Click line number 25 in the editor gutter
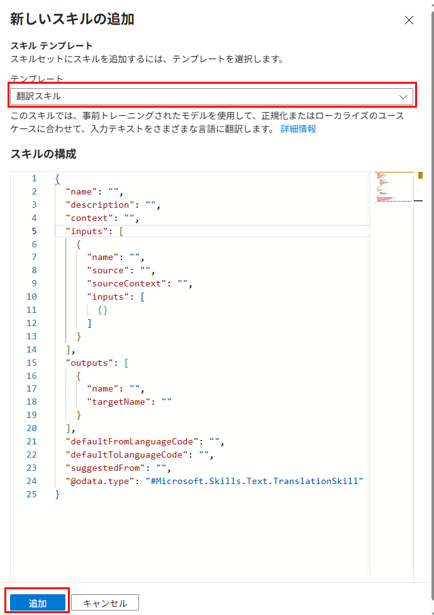 click(x=31, y=494)
